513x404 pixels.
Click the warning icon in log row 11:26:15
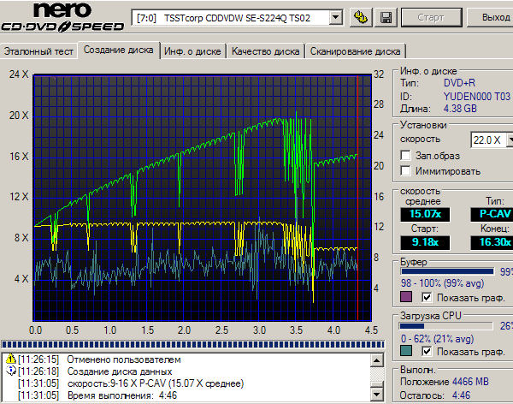(x=11, y=359)
